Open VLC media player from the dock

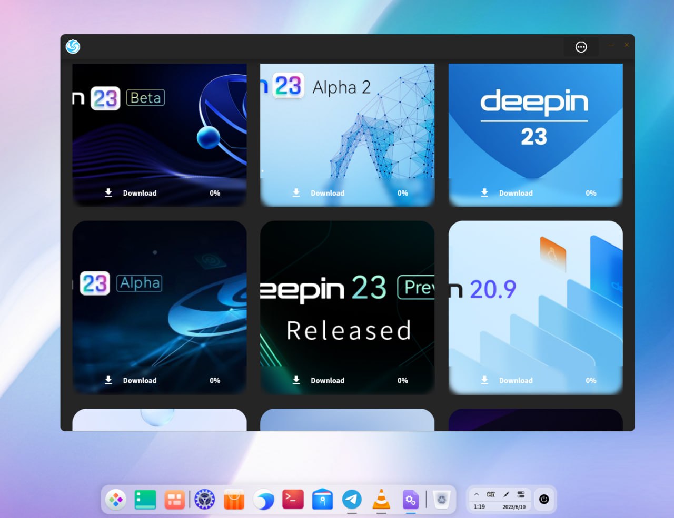pos(381,499)
